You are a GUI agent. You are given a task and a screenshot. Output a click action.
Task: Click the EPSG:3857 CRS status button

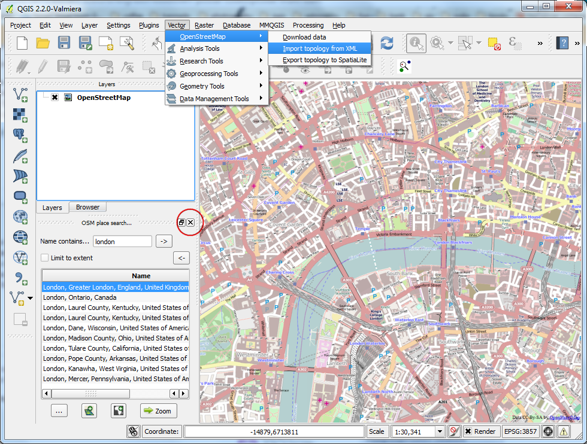point(519,431)
